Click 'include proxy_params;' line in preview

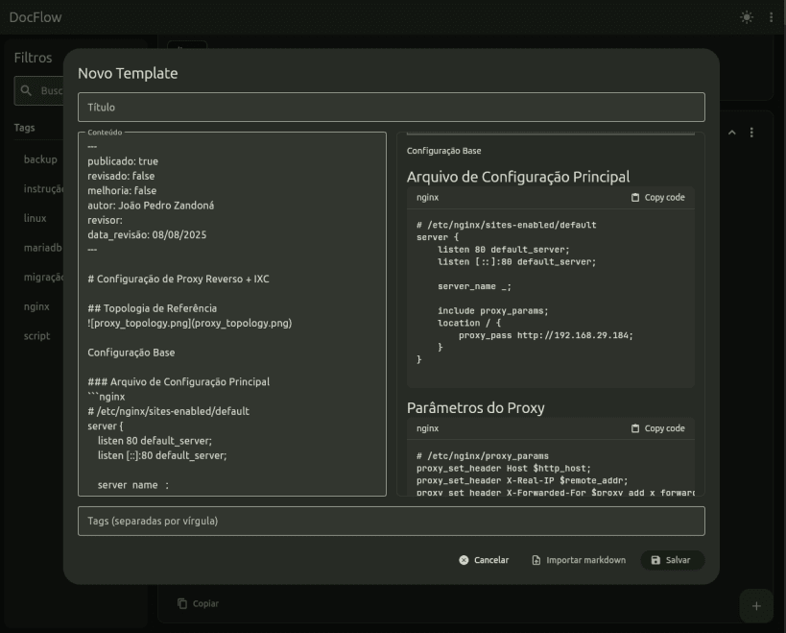pyautogui.click(x=492, y=311)
